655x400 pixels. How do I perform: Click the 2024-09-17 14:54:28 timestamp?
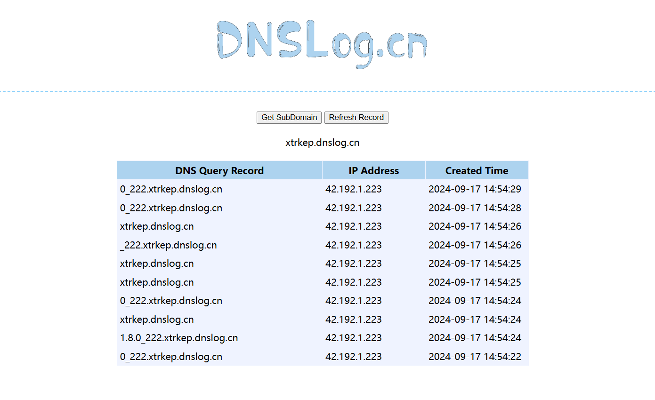(475, 208)
